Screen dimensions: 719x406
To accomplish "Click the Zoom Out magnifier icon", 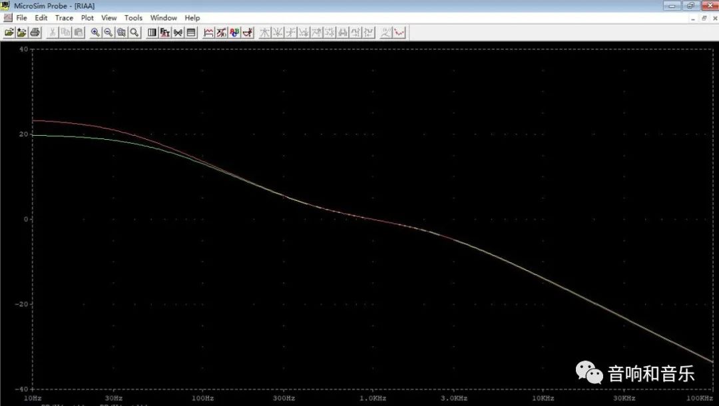I will pos(109,33).
